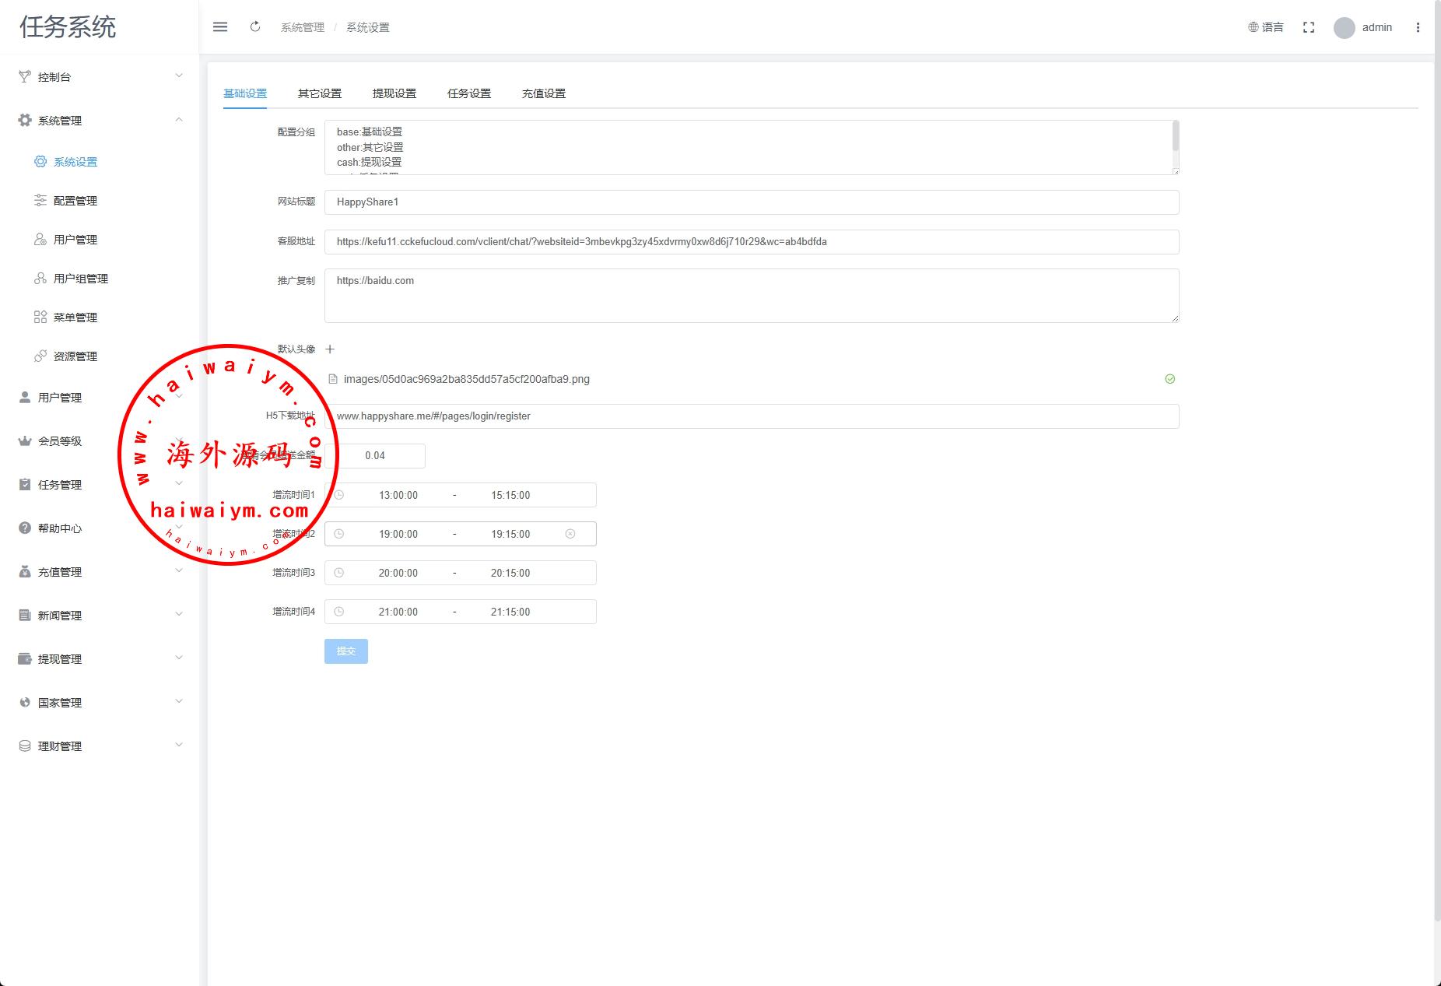Switch to the 提现设置 tab

[394, 93]
